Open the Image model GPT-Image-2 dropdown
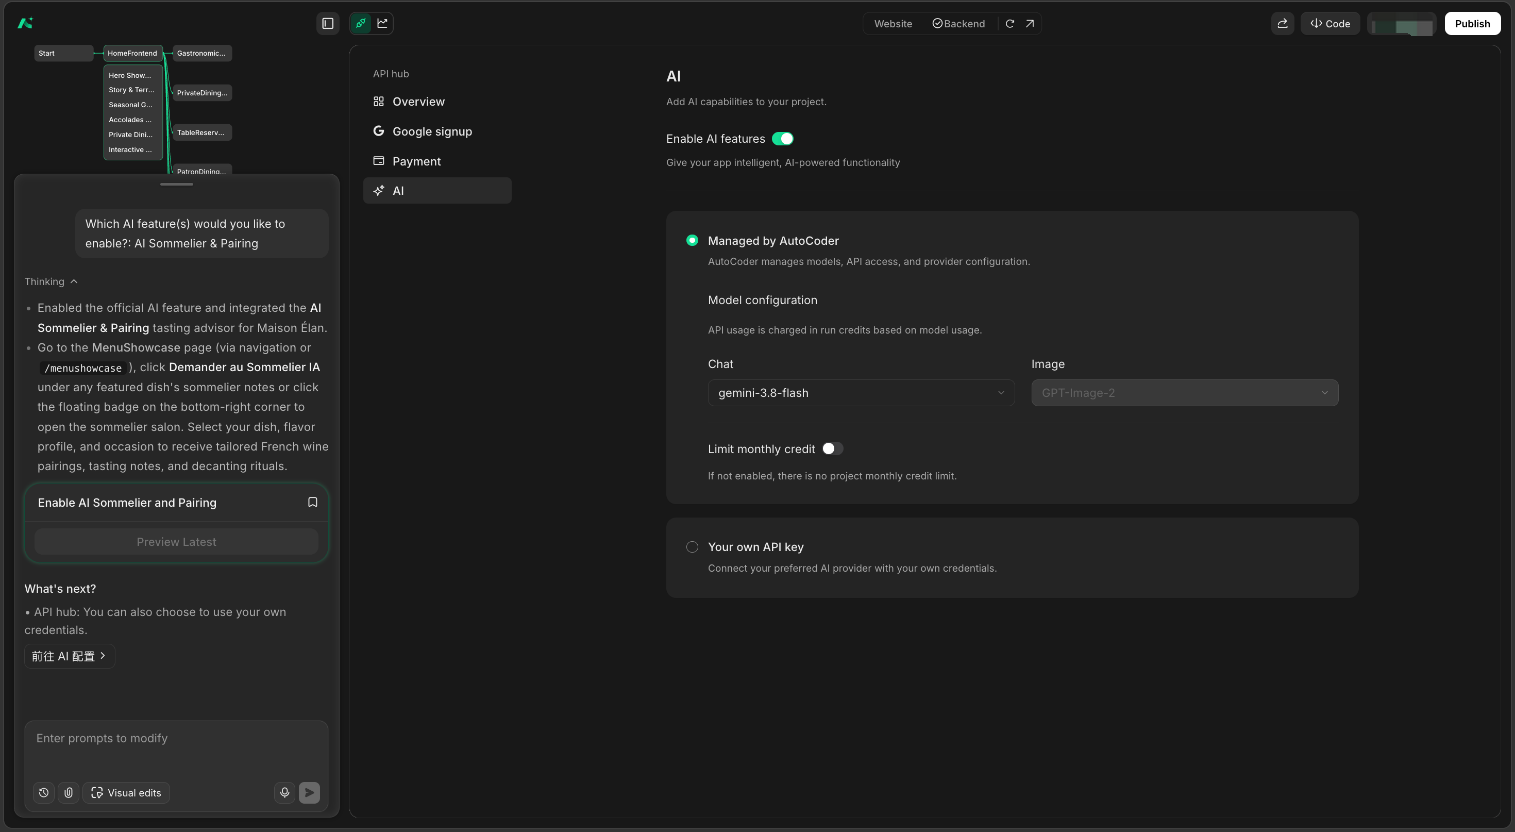 click(x=1185, y=393)
